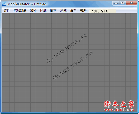Viewport: 139px width, 114px height.
Task: Click the MobileCreator title bar app icon
Action: click(4, 4)
